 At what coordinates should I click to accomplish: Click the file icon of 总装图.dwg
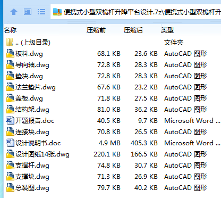(x=10, y=187)
